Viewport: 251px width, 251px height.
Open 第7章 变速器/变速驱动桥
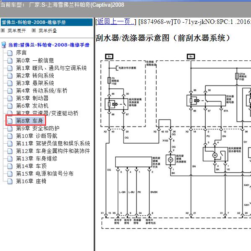click(x=47, y=113)
